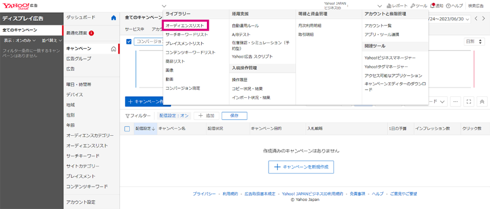490x209 pixels.
Task: Tick the select-all campaigns checkbox
Action: click(x=127, y=128)
